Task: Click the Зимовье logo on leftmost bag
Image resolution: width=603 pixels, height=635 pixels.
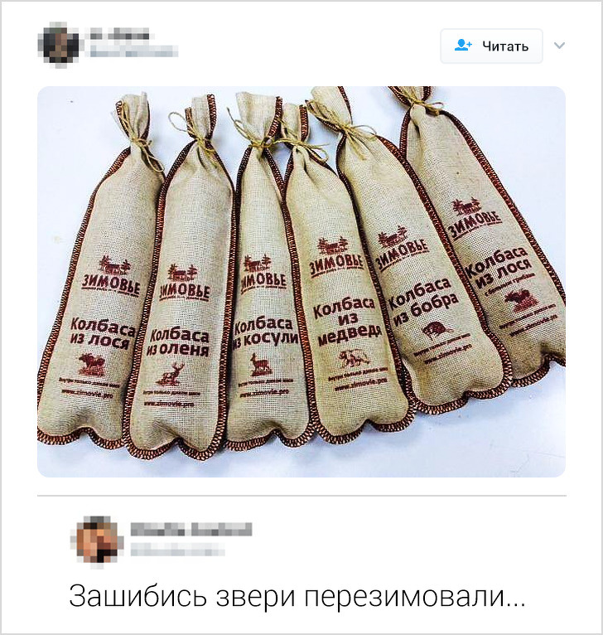Action: click(x=111, y=275)
